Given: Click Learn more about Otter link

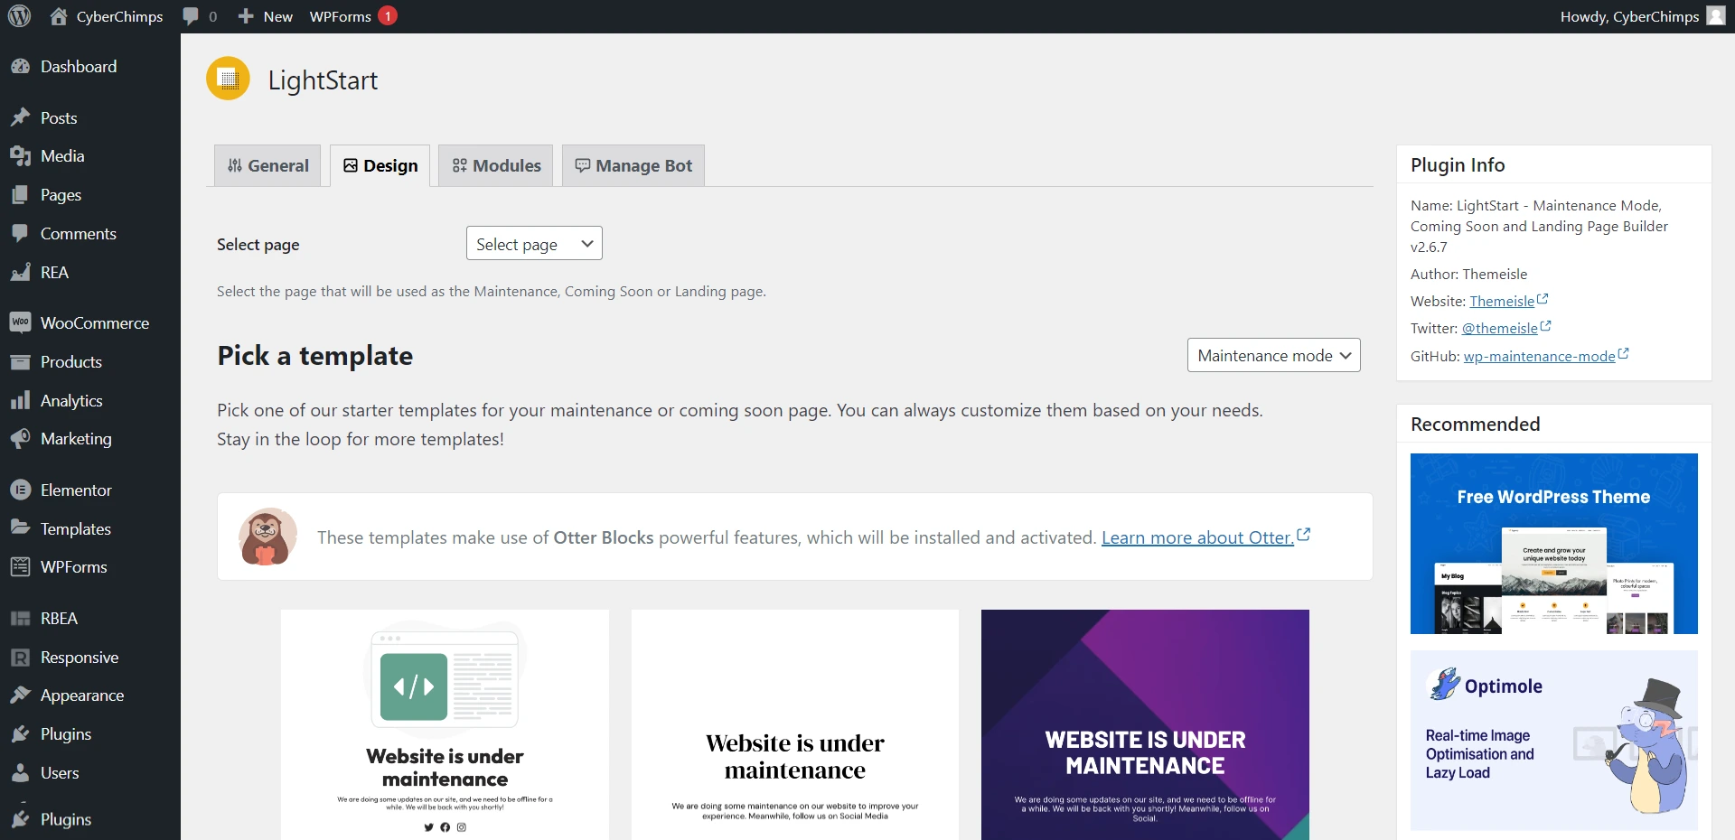Looking at the screenshot, I should (1197, 537).
